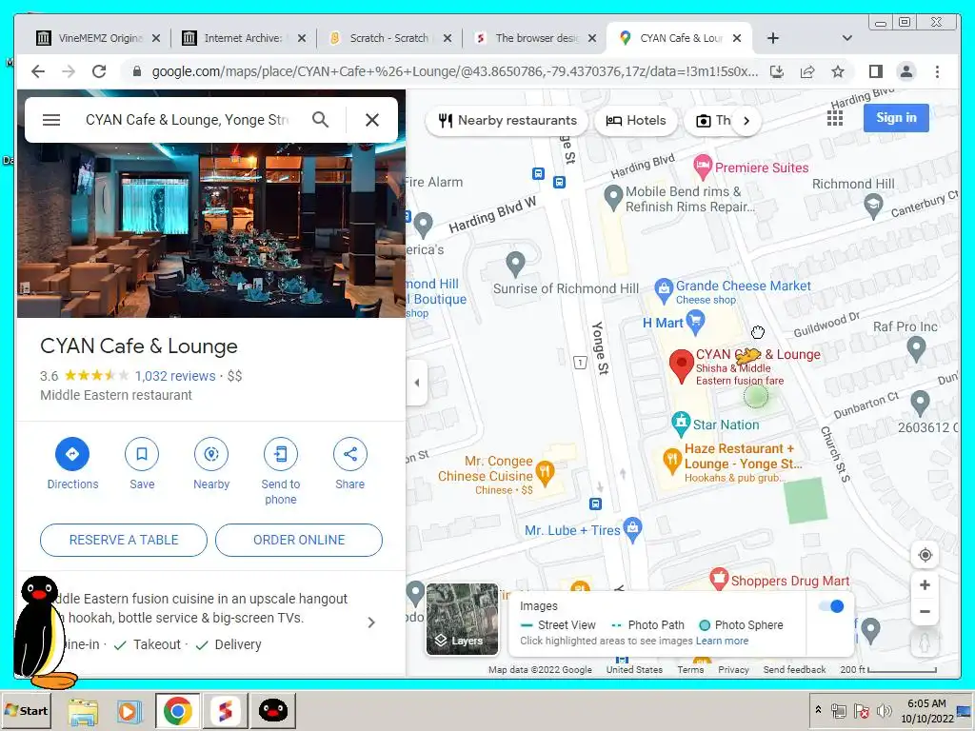Click Send to phone icon
The height and width of the screenshot is (731, 975).
pyautogui.click(x=281, y=454)
